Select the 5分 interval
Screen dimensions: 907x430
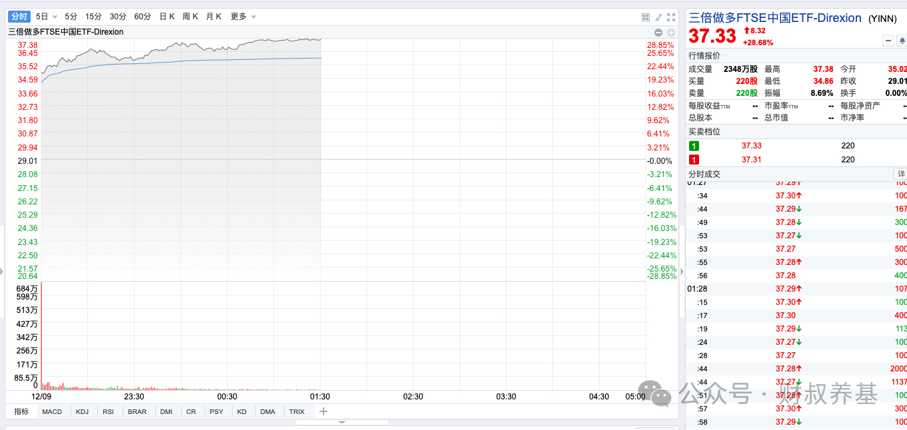pos(71,17)
